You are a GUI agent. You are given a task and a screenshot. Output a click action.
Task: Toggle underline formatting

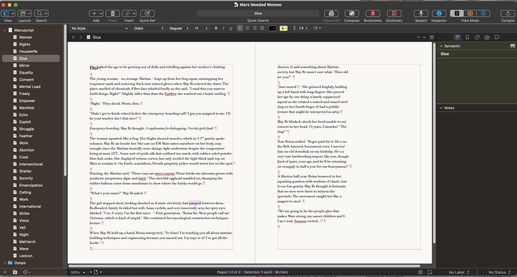(231, 28)
